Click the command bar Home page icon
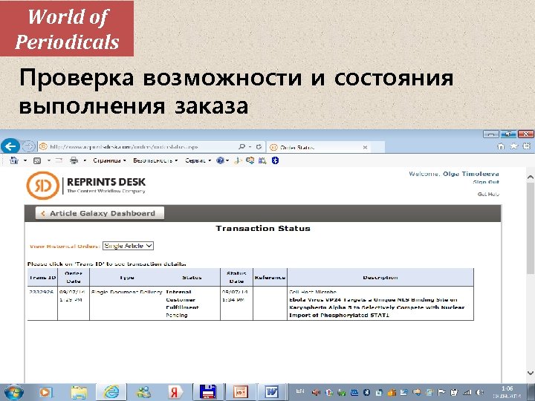This screenshot has height=401, width=535. click(x=14, y=160)
